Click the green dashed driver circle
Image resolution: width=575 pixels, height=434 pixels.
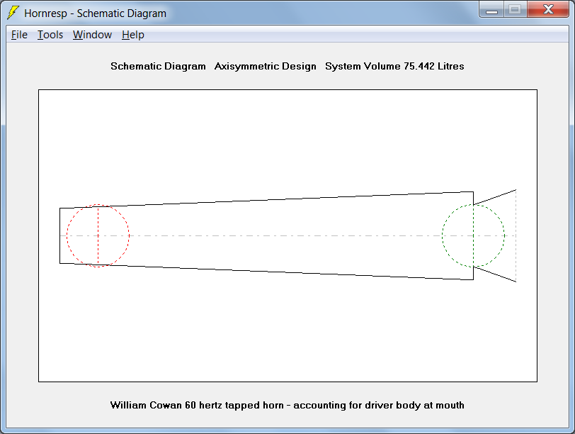[474, 235]
